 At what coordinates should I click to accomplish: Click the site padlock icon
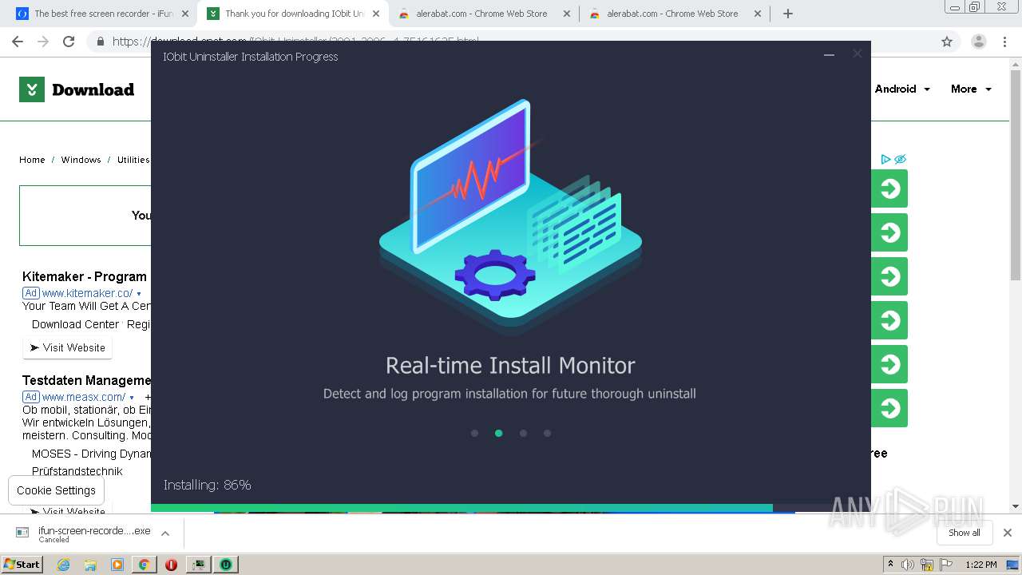101,42
